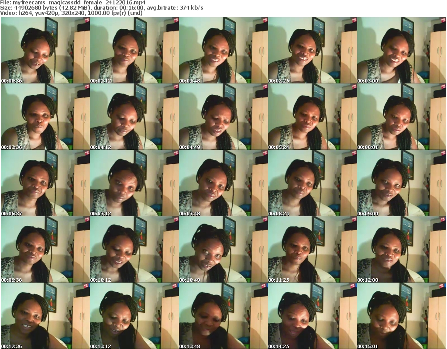Choose the 00:10:12 video frame
Viewport: 447px width, 349px height.
(x=134, y=249)
